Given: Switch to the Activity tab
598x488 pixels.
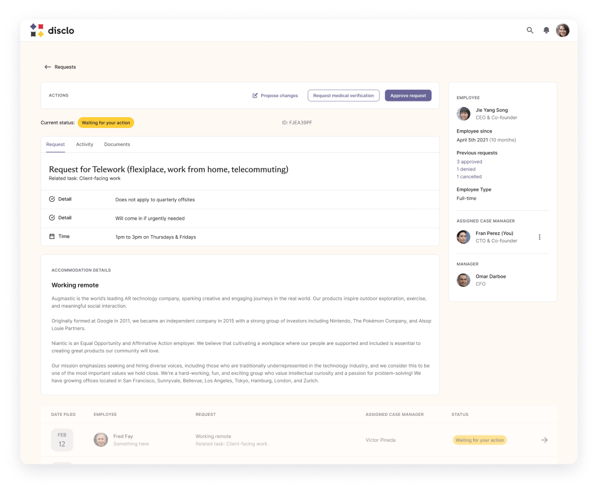Looking at the screenshot, I should 85,145.
